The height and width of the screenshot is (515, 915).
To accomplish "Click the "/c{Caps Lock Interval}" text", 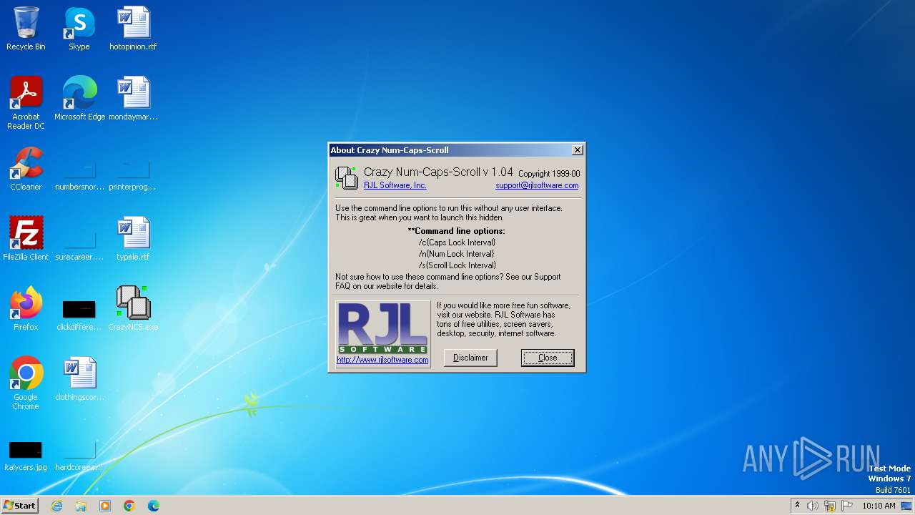I will 457,242.
